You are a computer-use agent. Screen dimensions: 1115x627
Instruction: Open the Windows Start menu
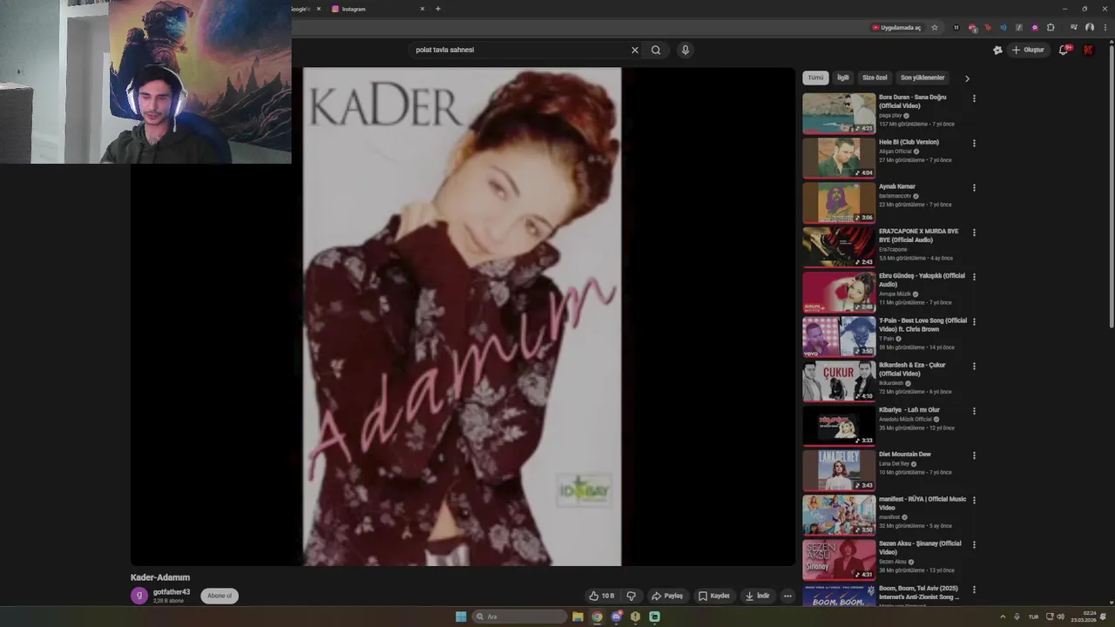coord(461,617)
